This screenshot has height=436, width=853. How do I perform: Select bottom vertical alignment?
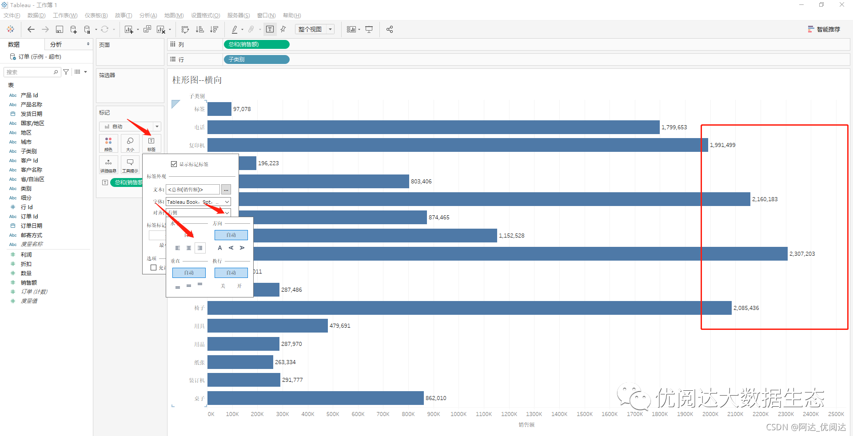pos(178,286)
